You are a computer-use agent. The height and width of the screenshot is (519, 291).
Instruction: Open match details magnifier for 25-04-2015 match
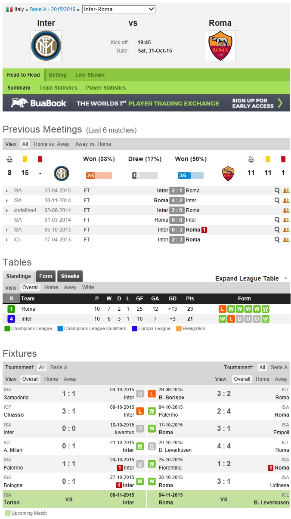(277, 191)
